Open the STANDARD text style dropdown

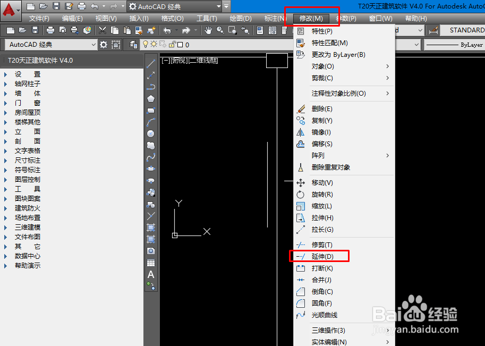tap(462, 30)
